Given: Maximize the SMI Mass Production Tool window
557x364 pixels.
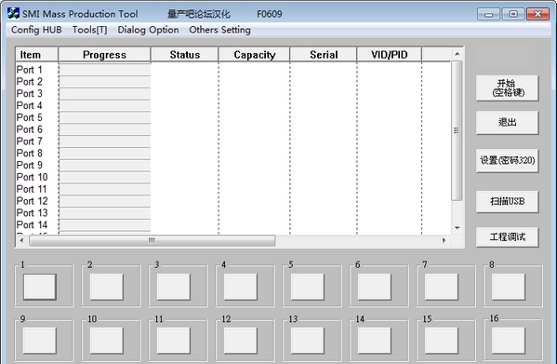Looking at the screenshot, I should coord(513,14).
